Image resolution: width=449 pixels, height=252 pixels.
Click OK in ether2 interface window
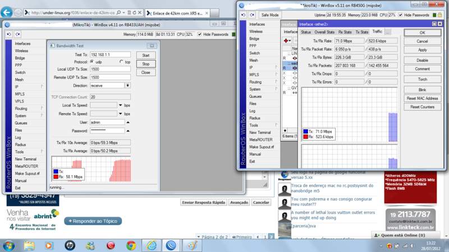[x=423, y=32]
